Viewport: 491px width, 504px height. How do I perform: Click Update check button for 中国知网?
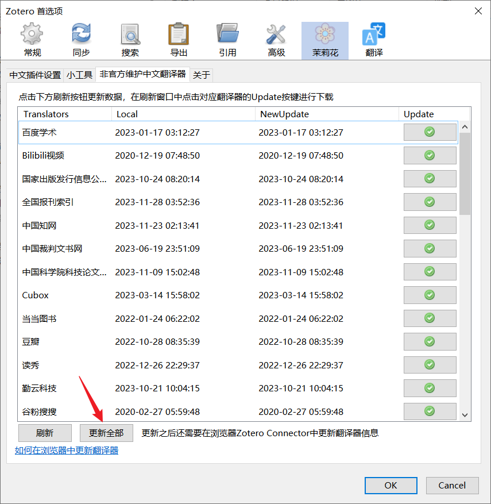pos(430,225)
